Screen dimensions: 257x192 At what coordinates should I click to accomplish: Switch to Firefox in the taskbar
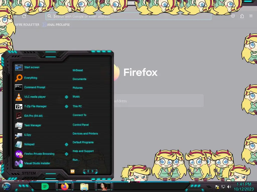click(65, 186)
